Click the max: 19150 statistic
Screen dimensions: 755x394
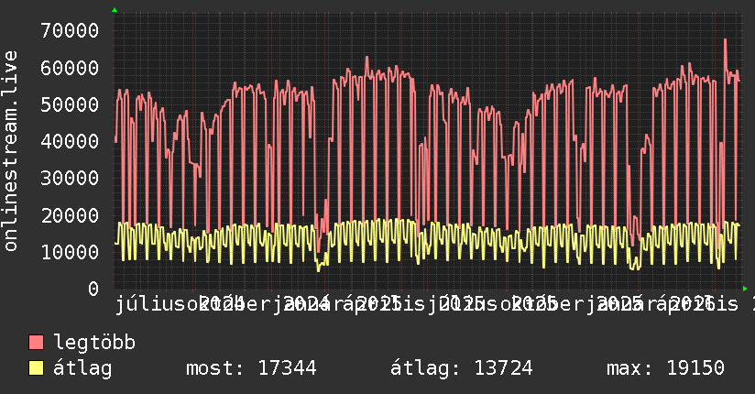click(x=665, y=368)
